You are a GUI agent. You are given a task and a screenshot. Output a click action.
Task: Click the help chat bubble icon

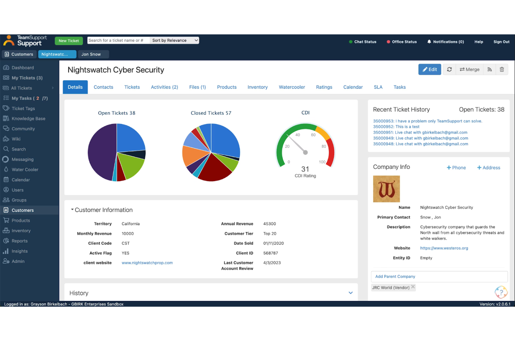coord(501,292)
